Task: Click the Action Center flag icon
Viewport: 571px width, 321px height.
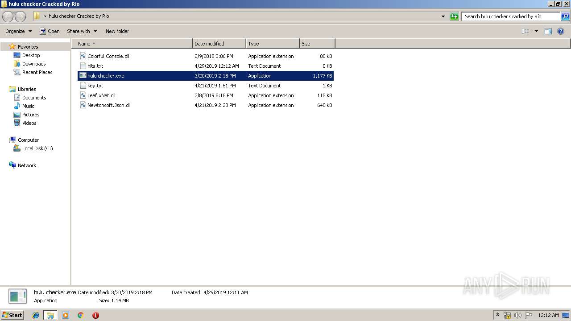Action: click(529, 315)
